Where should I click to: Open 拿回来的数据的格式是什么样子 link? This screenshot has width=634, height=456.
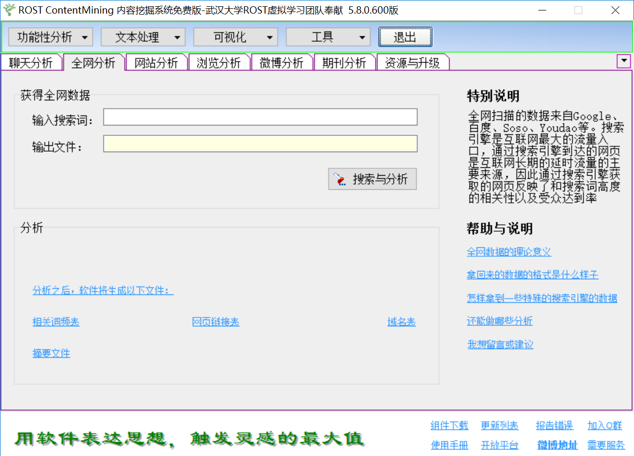533,275
